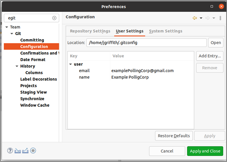The image size is (227, 162).
Task: Select the Staging View preference page
Action: (34, 92)
